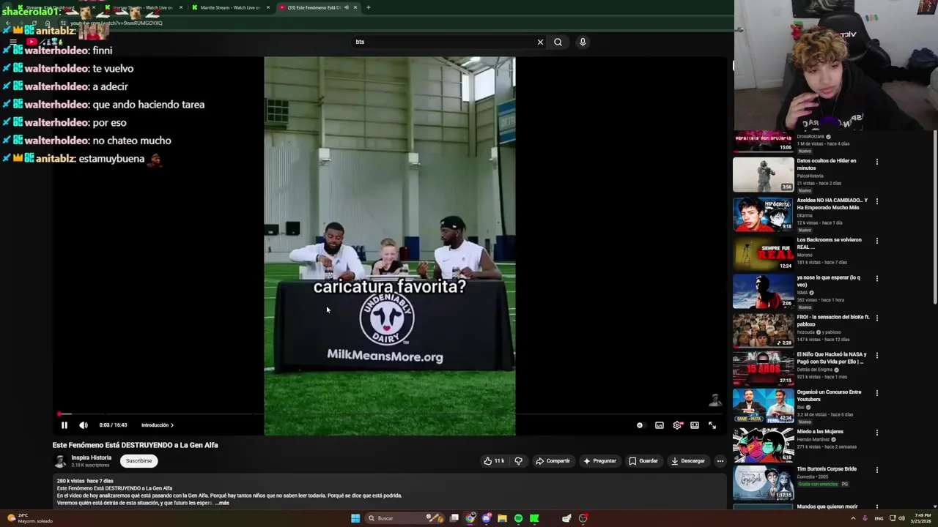Open the Kick app in taskbar

tap(534, 518)
